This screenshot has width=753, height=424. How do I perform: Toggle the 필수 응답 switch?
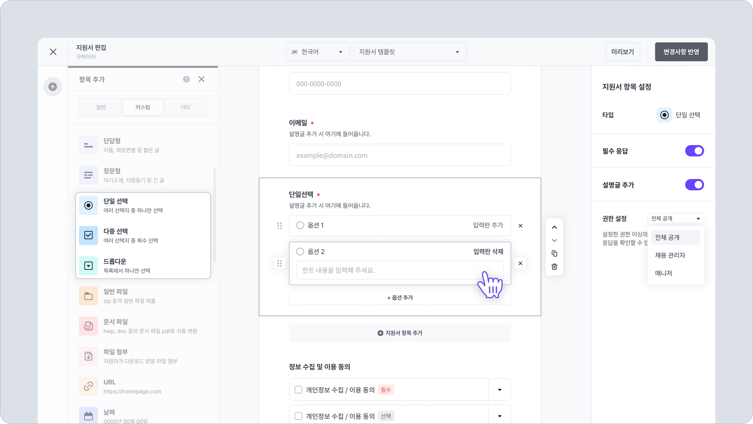coord(694,151)
